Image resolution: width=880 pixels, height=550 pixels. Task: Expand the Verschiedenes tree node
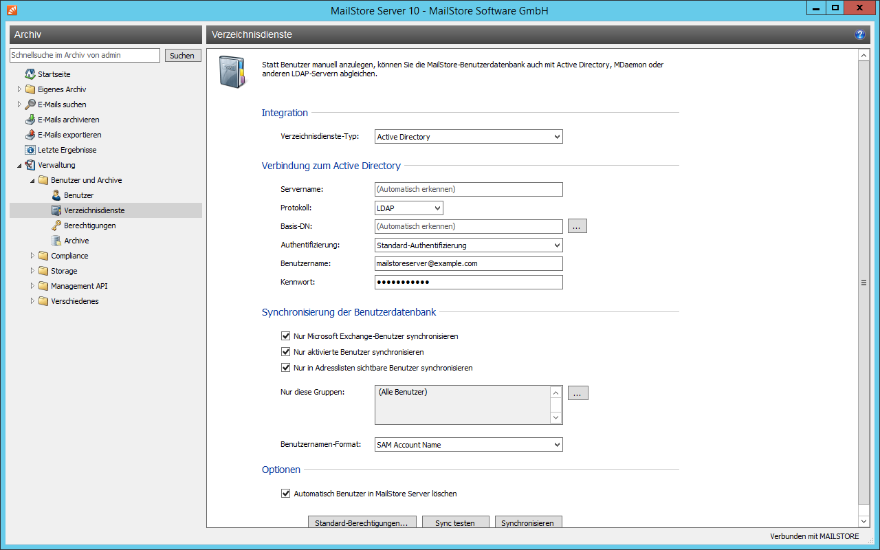point(32,301)
